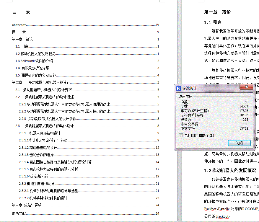Click the underlined Packbot hyperlink in the text

click(x=210, y=209)
